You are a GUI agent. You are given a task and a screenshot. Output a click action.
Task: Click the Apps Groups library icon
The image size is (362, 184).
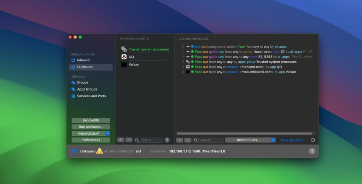tap(73, 89)
